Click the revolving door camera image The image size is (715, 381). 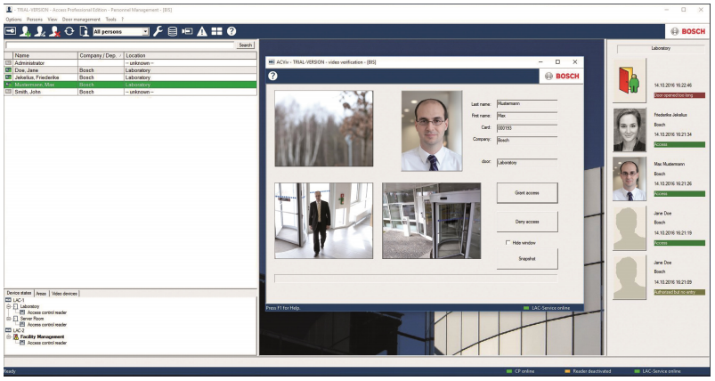click(431, 221)
